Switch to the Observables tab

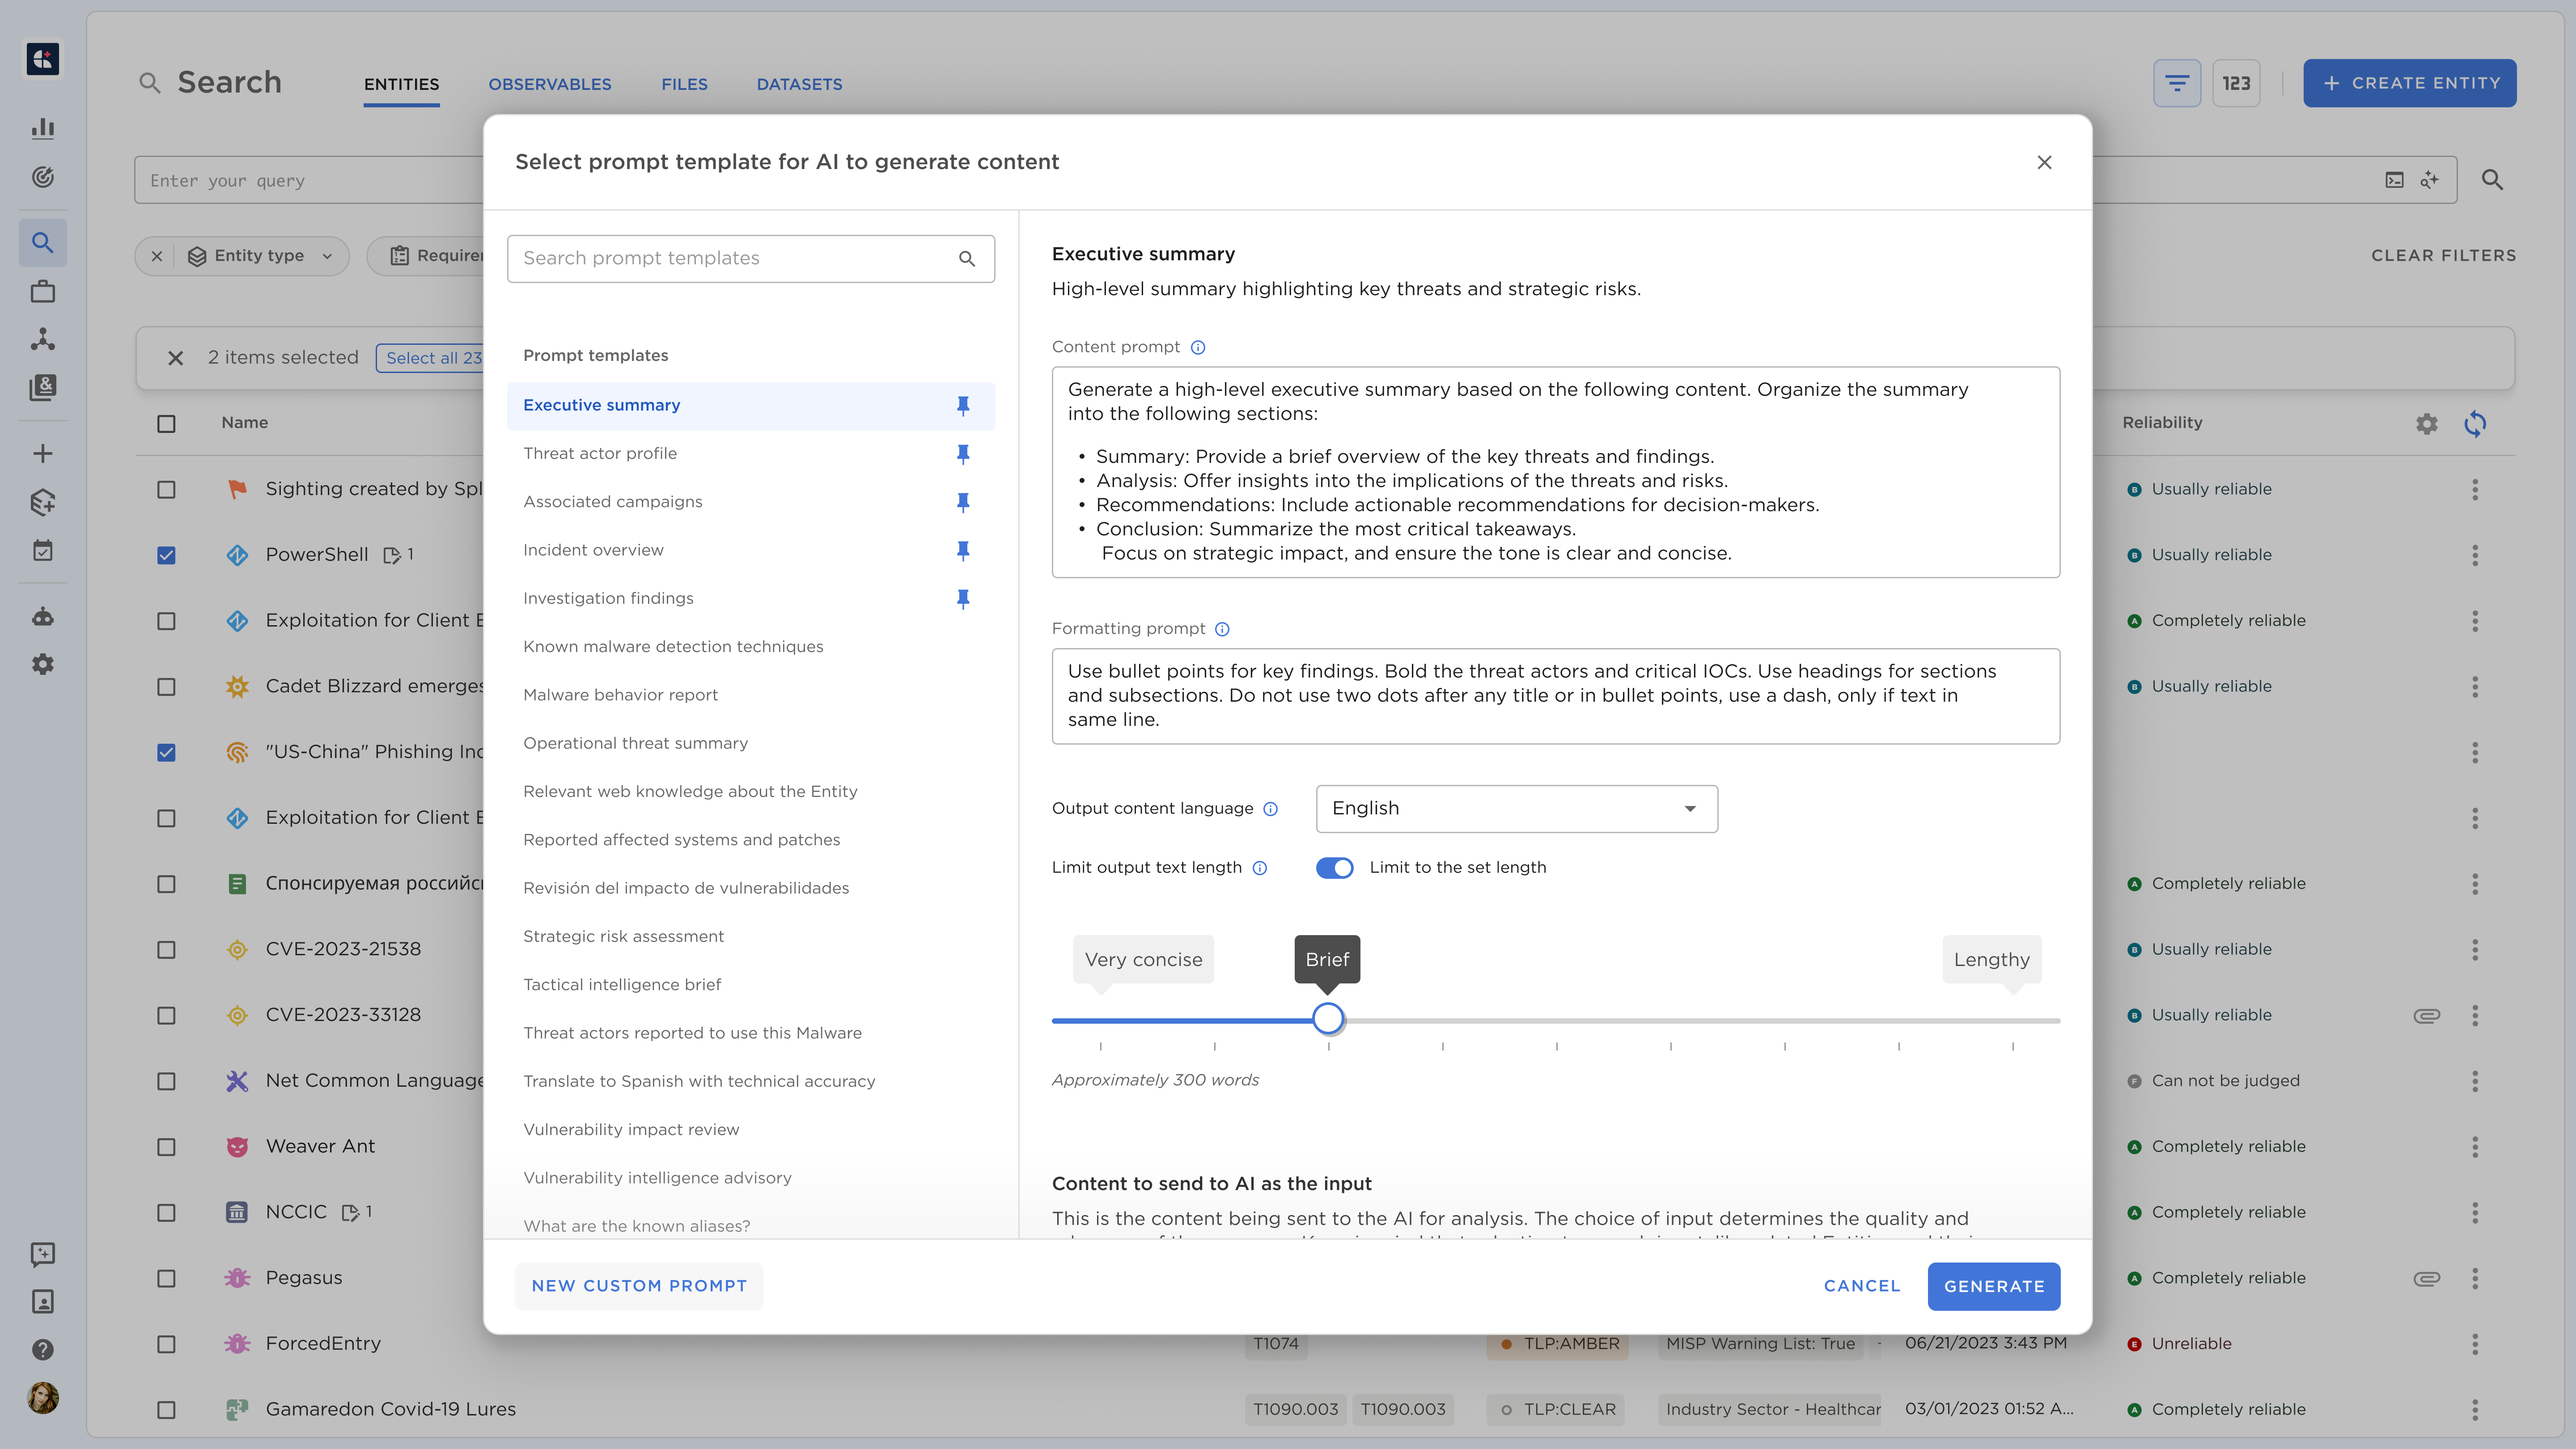point(549,84)
